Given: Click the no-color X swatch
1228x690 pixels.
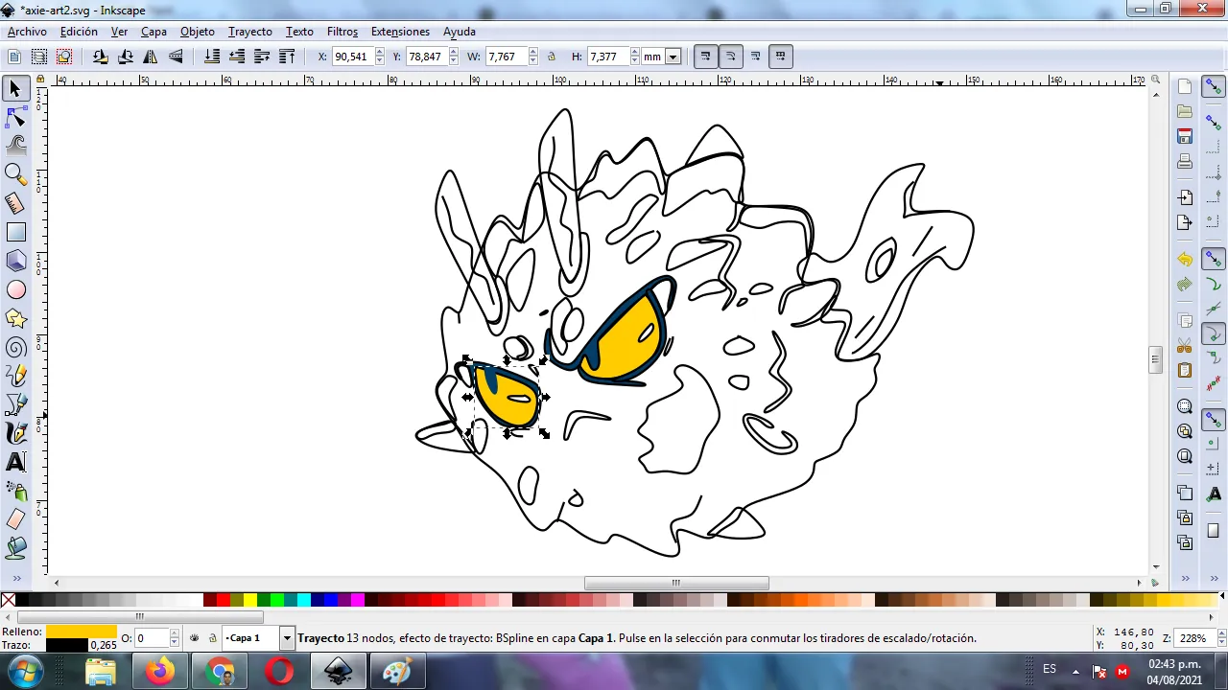Looking at the screenshot, I should click(8, 601).
